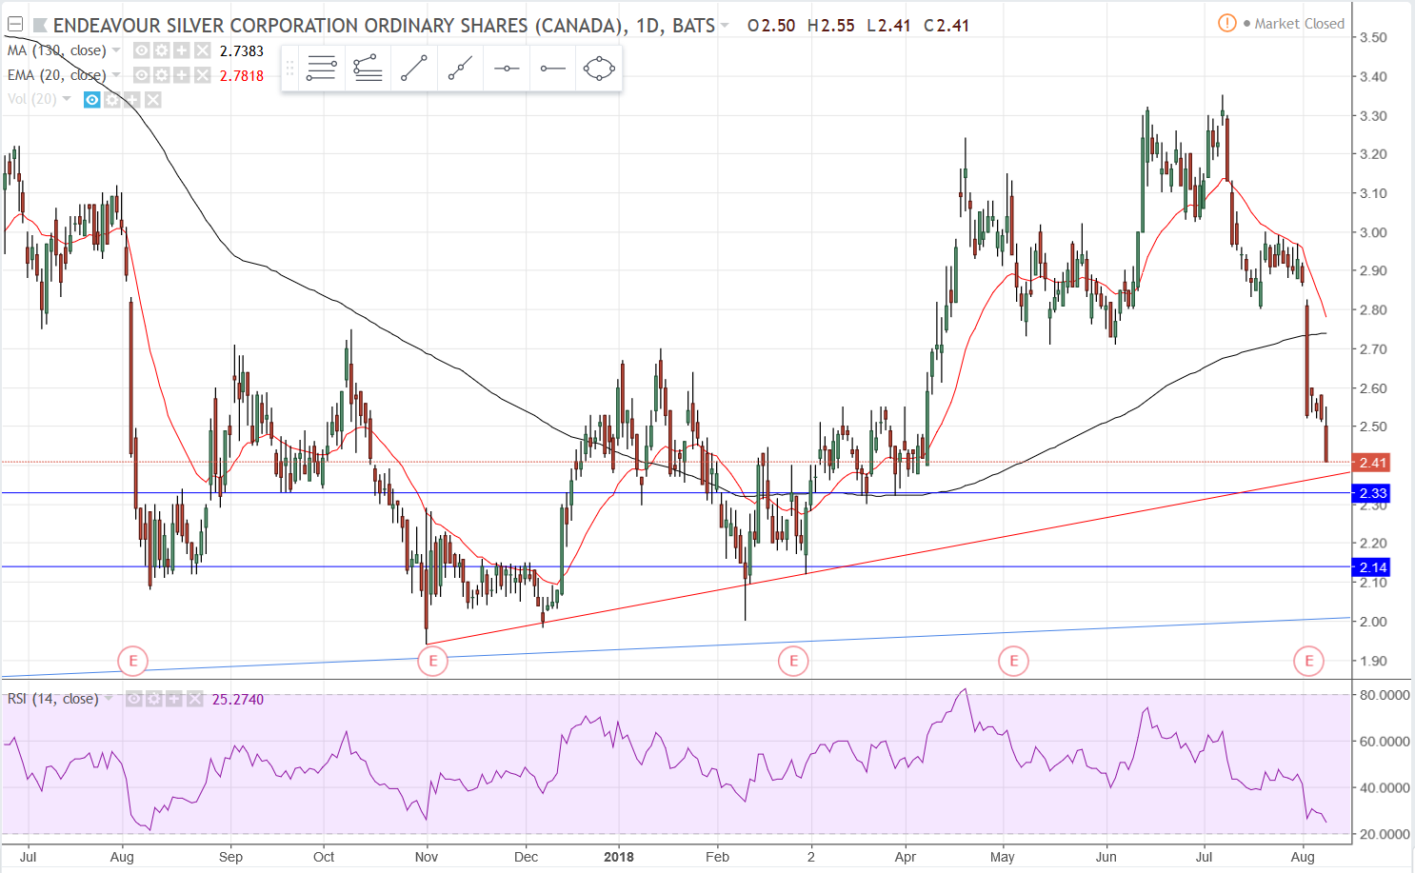Click the August 2018 earnings E marker
The width and height of the screenshot is (1415, 873).
(x=1309, y=661)
